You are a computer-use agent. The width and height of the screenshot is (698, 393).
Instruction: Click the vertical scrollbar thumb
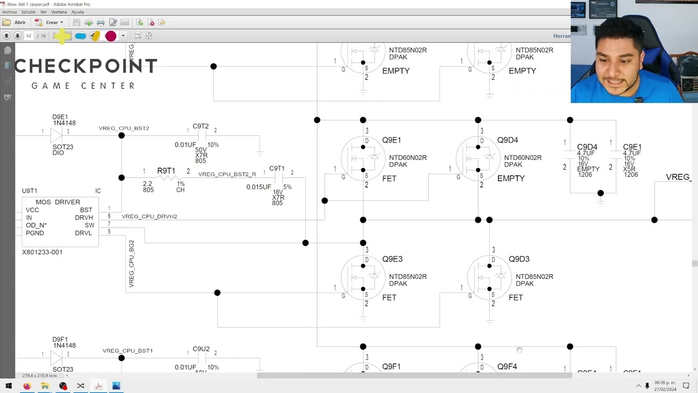click(694, 264)
